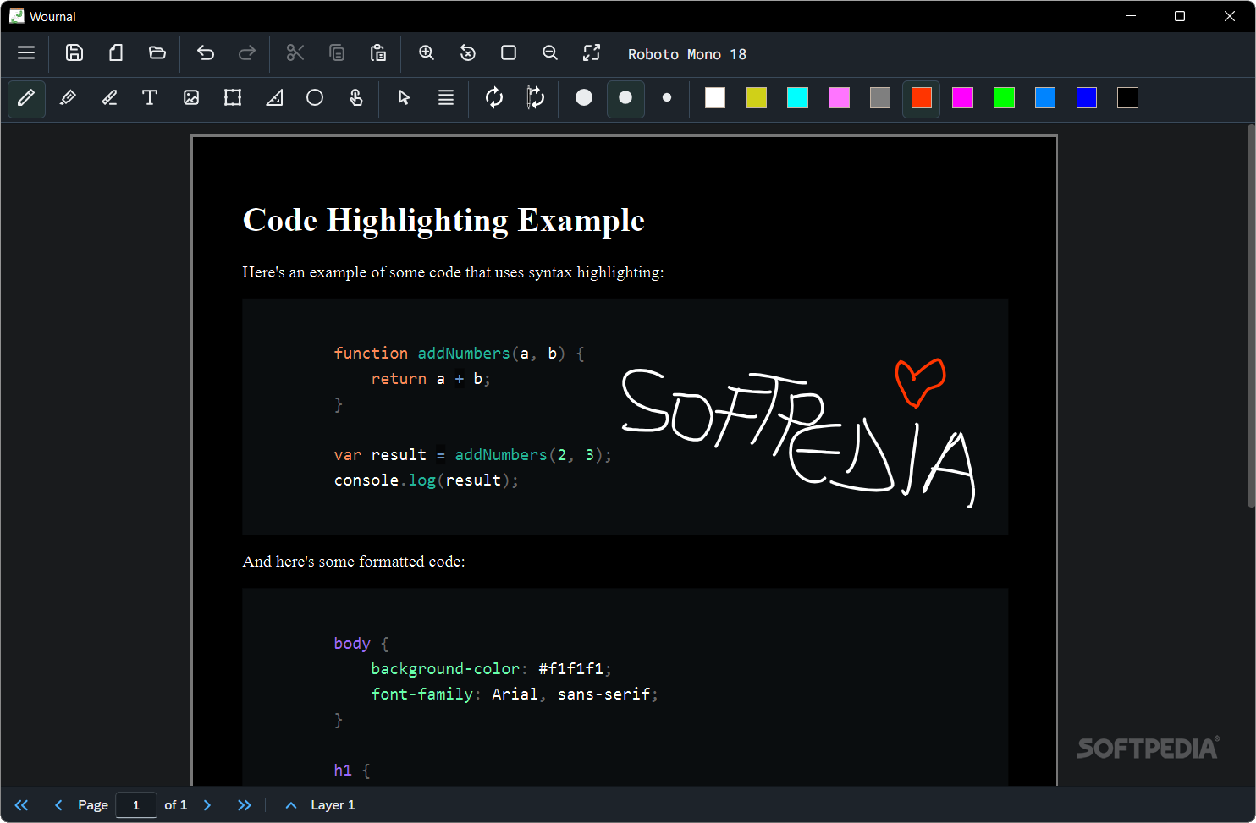Image resolution: width=1256 pixels, height=823 pixels.
Task: Pick the cyan color swatch
Action: (x=798, y=98)
